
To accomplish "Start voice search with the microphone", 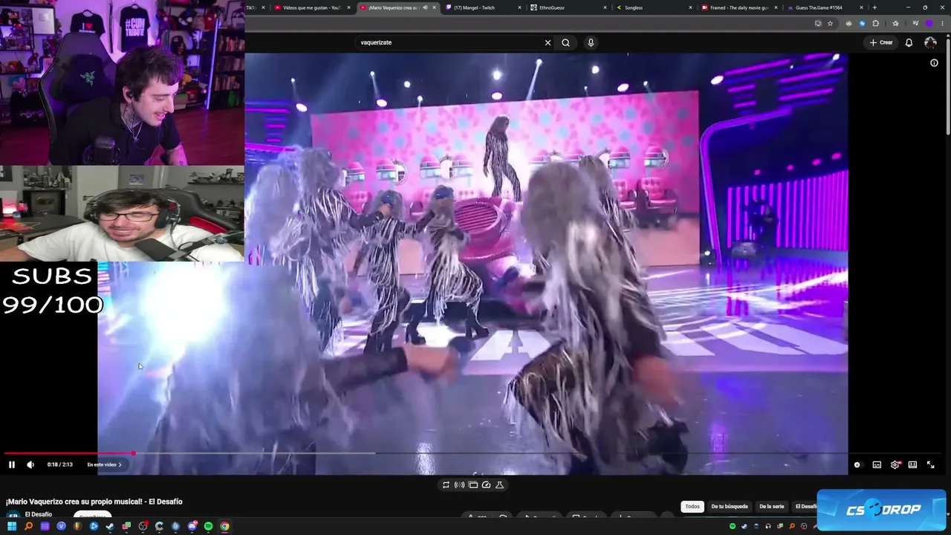I will pyautogui.click(x=591, y=42).
